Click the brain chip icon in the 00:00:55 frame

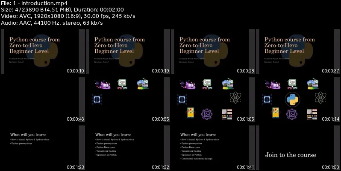(97, 99)
